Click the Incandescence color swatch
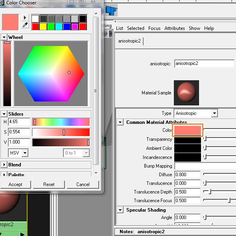The image size is (236, 236). pos(188,157)
